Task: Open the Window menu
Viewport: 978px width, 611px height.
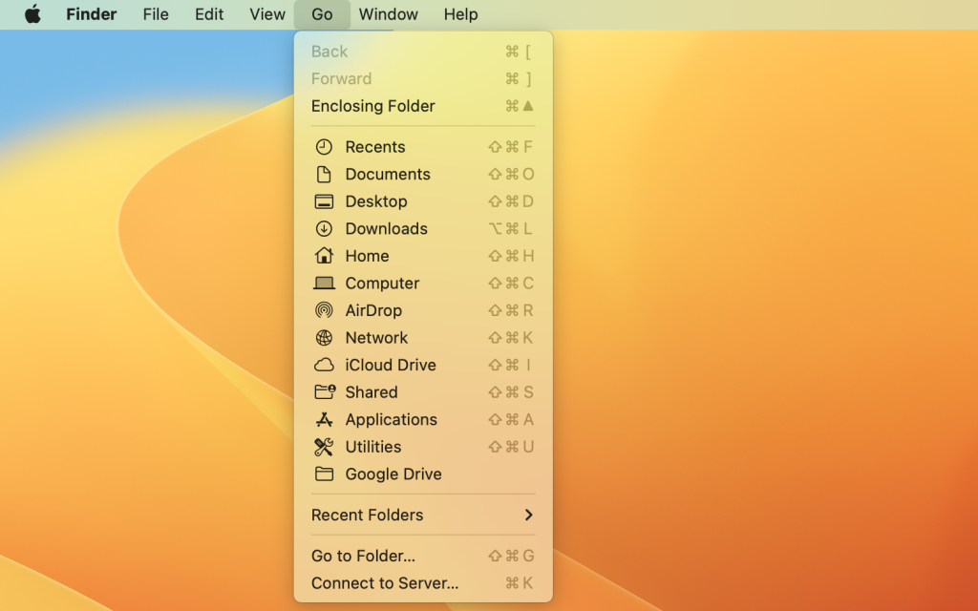Action: [x=388, y=14]
